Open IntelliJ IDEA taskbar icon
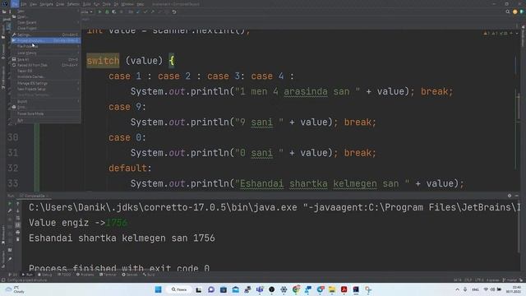This screenshot has width=526, height=296. pos(356,289)
